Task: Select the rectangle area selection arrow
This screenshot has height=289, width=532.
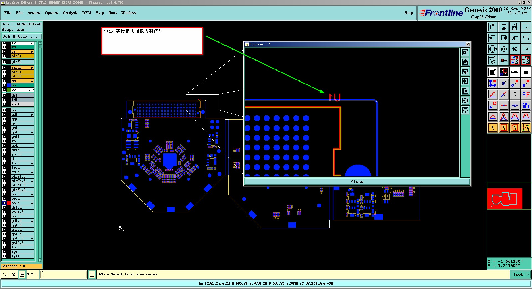Action: (x=504, y=127)
